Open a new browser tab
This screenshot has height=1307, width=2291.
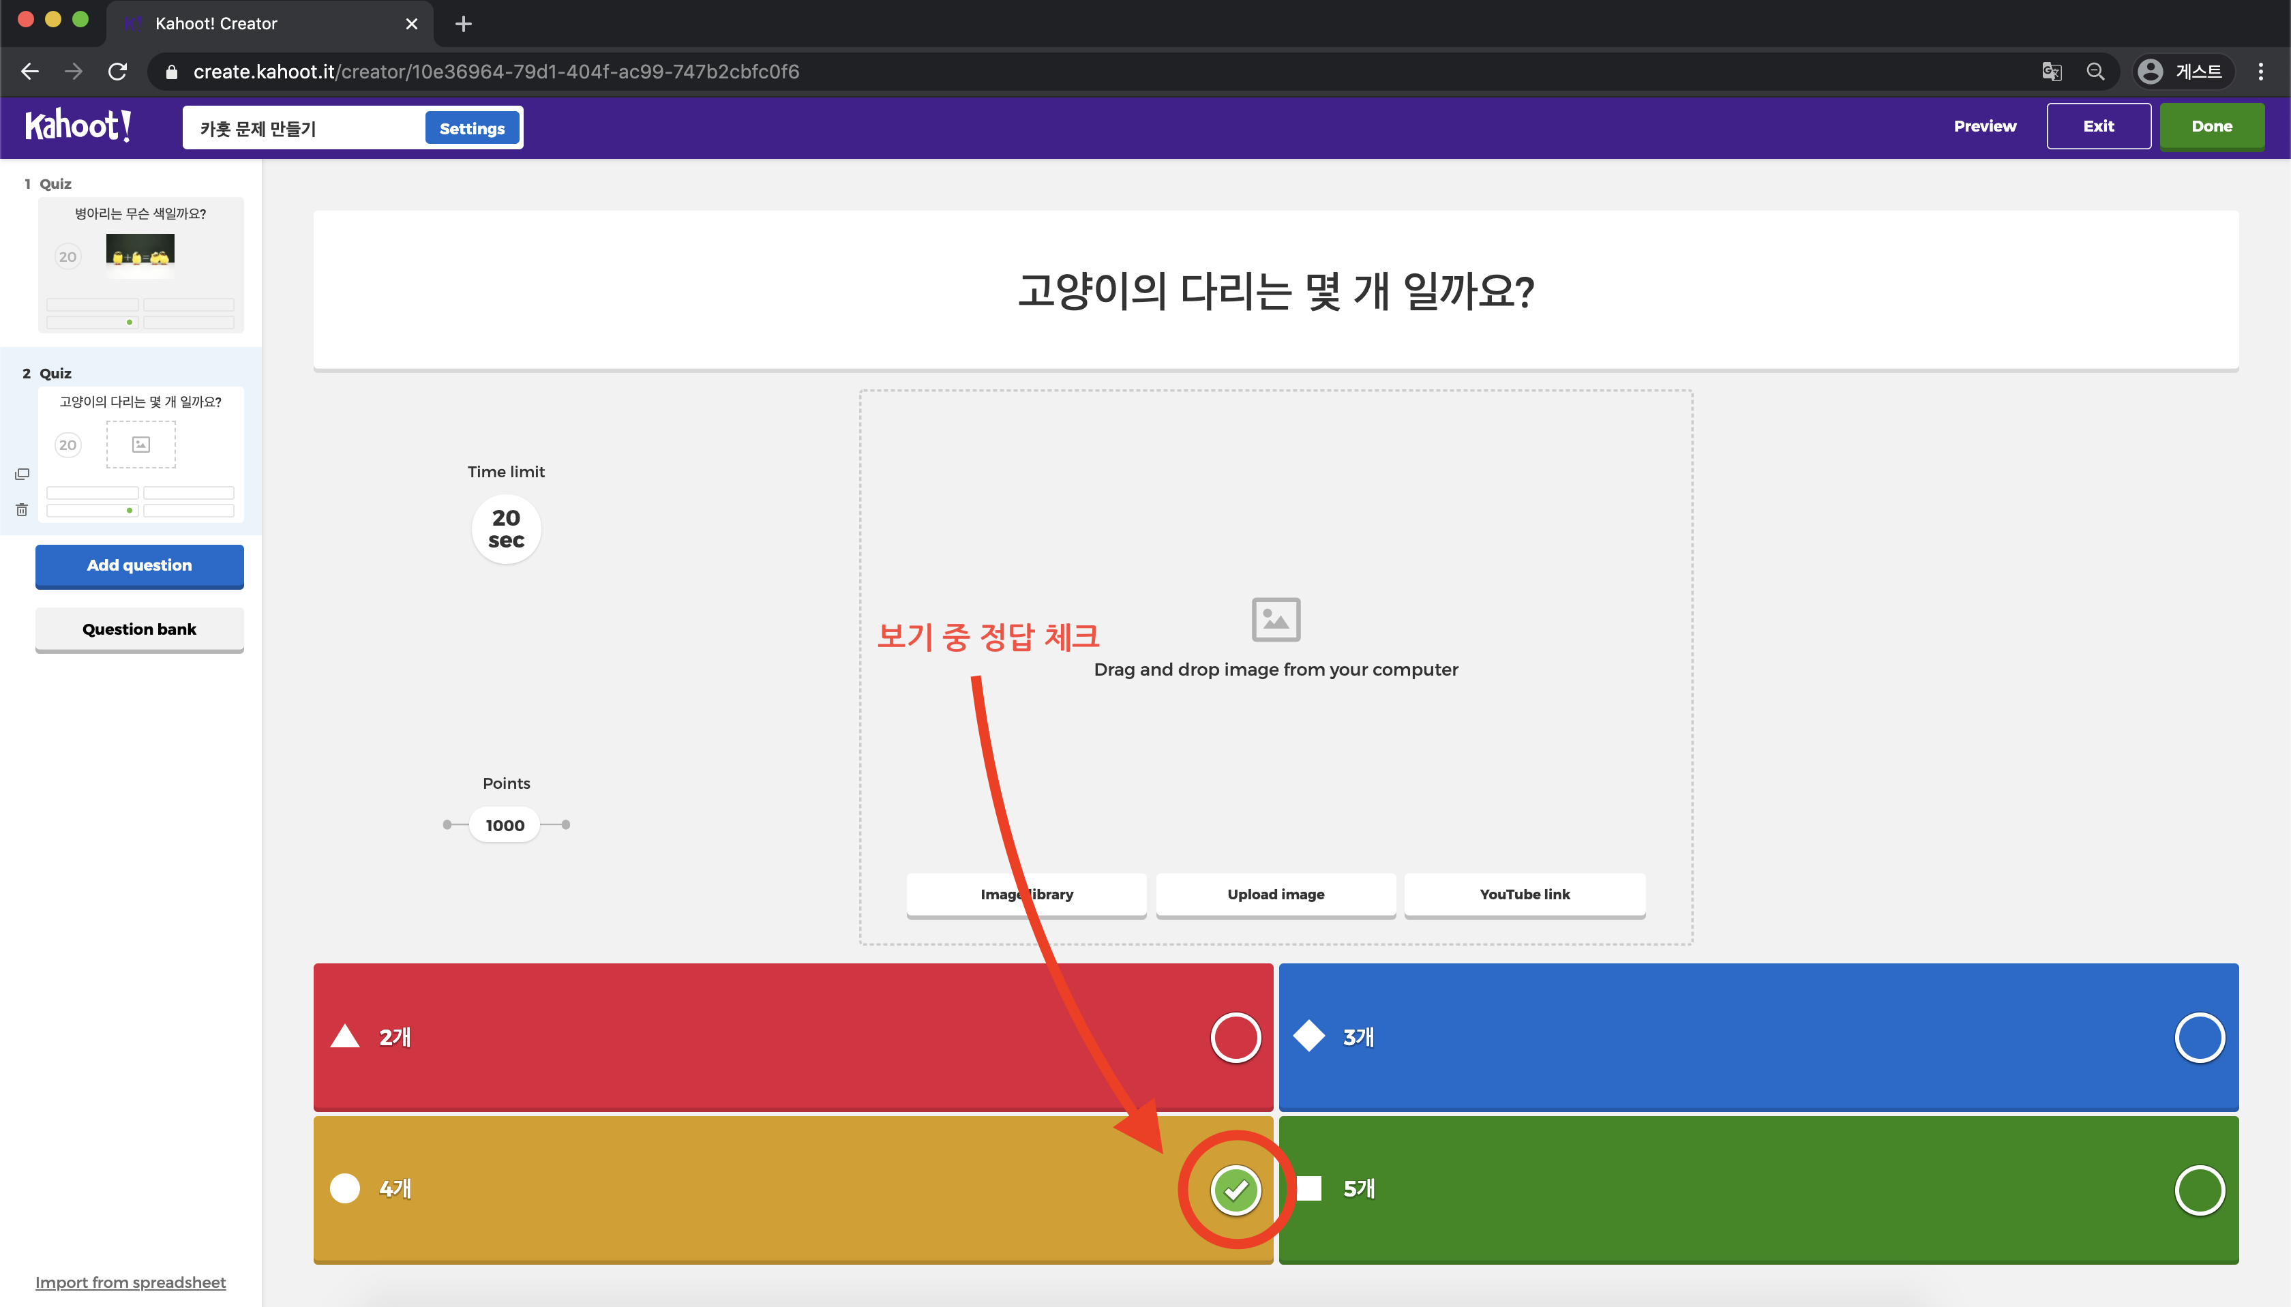pyautogui.click(x=463, y=25)
